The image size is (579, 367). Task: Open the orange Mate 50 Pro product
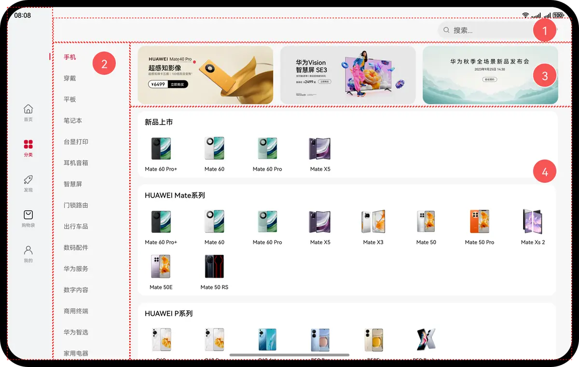(x=480, y=228)
